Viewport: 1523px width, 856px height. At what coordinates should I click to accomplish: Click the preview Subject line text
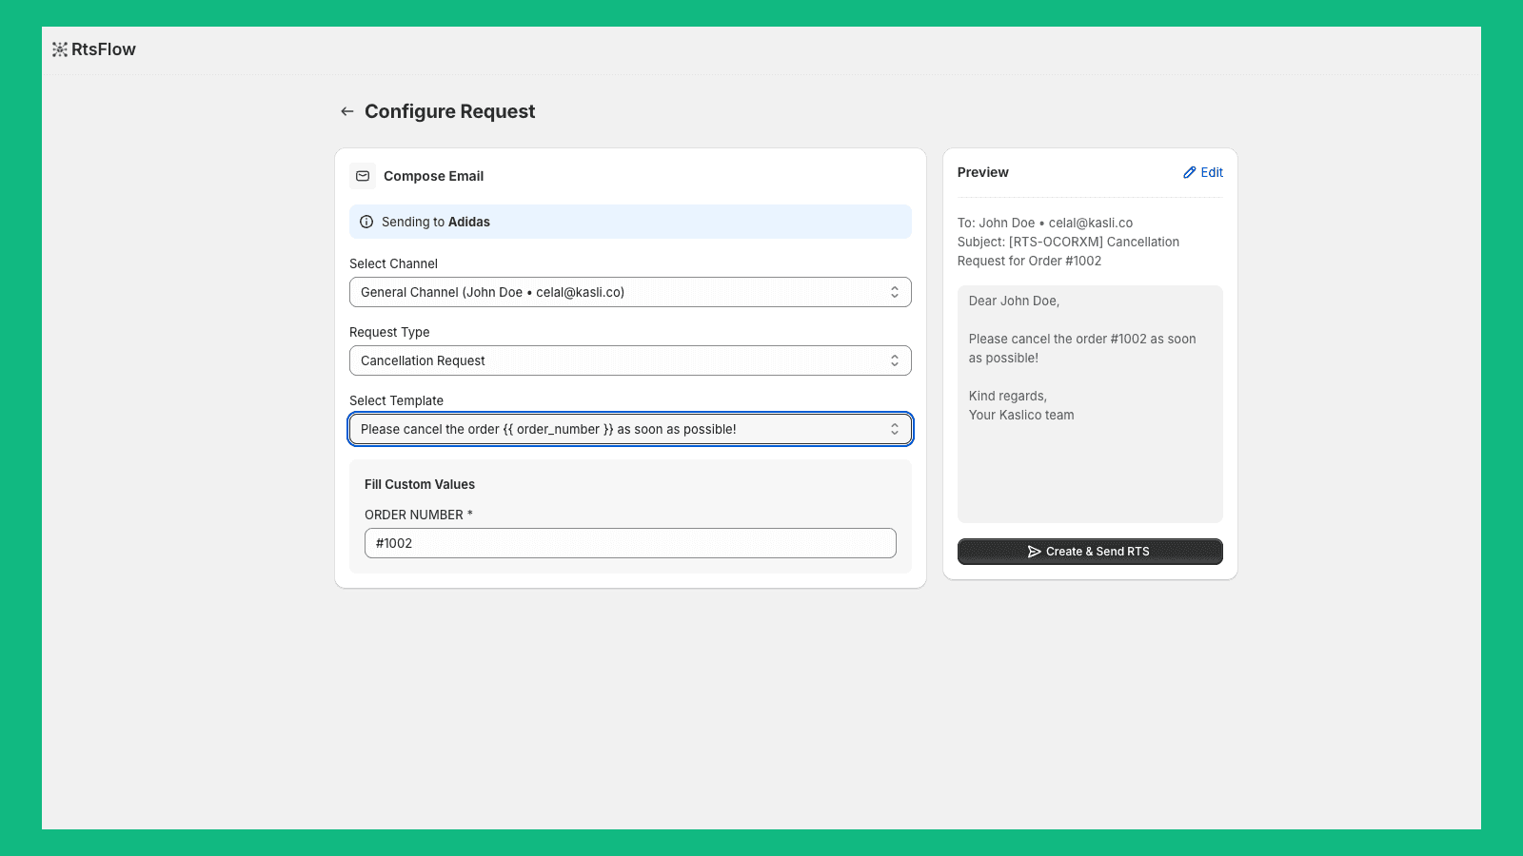(1068, 251)
